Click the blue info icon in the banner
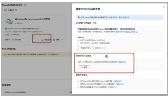168x96 pixels. pyautogui.click(x=79, y=17)
